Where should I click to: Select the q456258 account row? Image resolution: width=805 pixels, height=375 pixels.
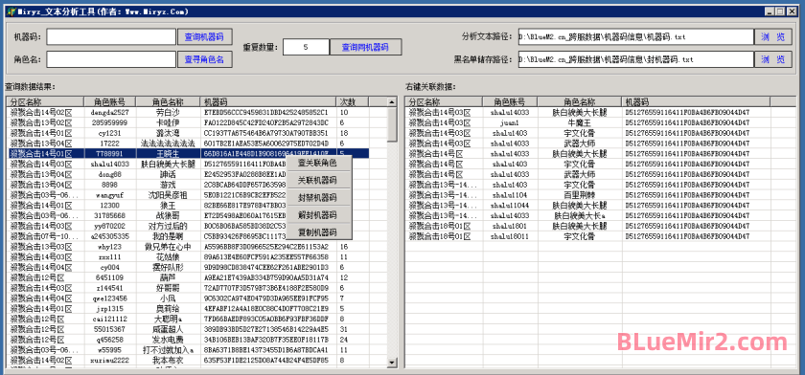pos(188,340)
